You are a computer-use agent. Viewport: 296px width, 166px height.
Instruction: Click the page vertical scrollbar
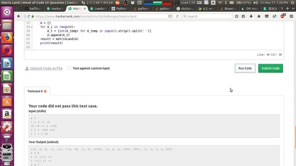click(295, 138)
